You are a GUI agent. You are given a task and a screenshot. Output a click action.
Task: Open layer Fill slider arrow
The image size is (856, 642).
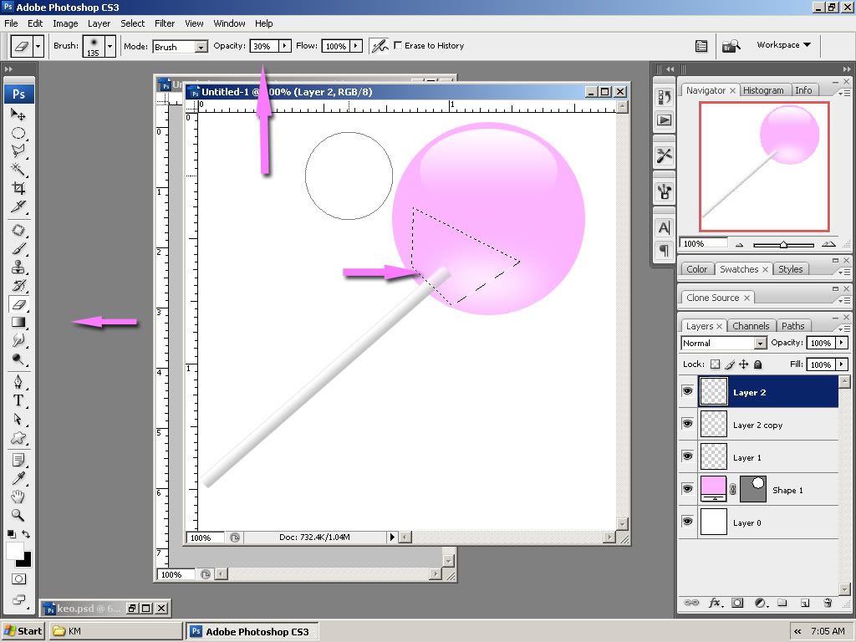[x=841, y=364]
